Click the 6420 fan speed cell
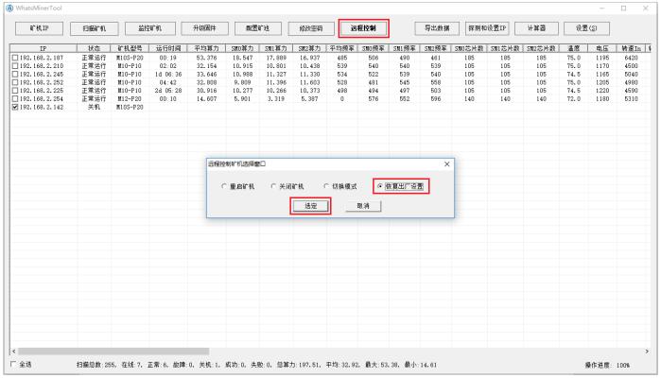Screen dimensions: 661x378 point(631,58)
